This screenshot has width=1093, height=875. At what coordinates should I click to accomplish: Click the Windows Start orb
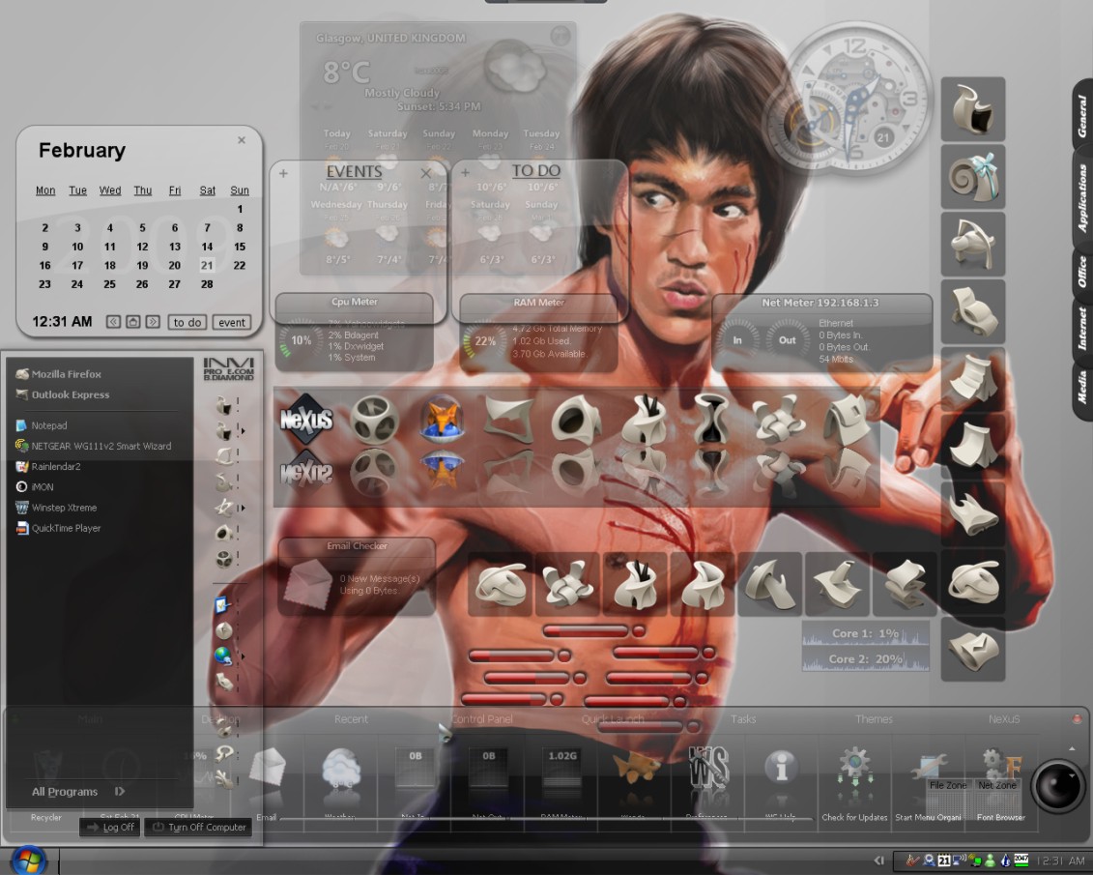(x=28, y=860)
